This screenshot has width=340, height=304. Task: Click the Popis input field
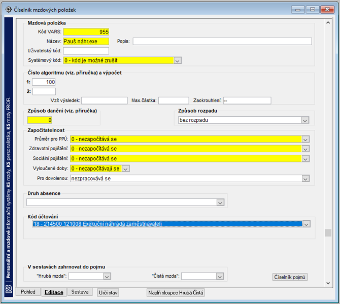222,42
